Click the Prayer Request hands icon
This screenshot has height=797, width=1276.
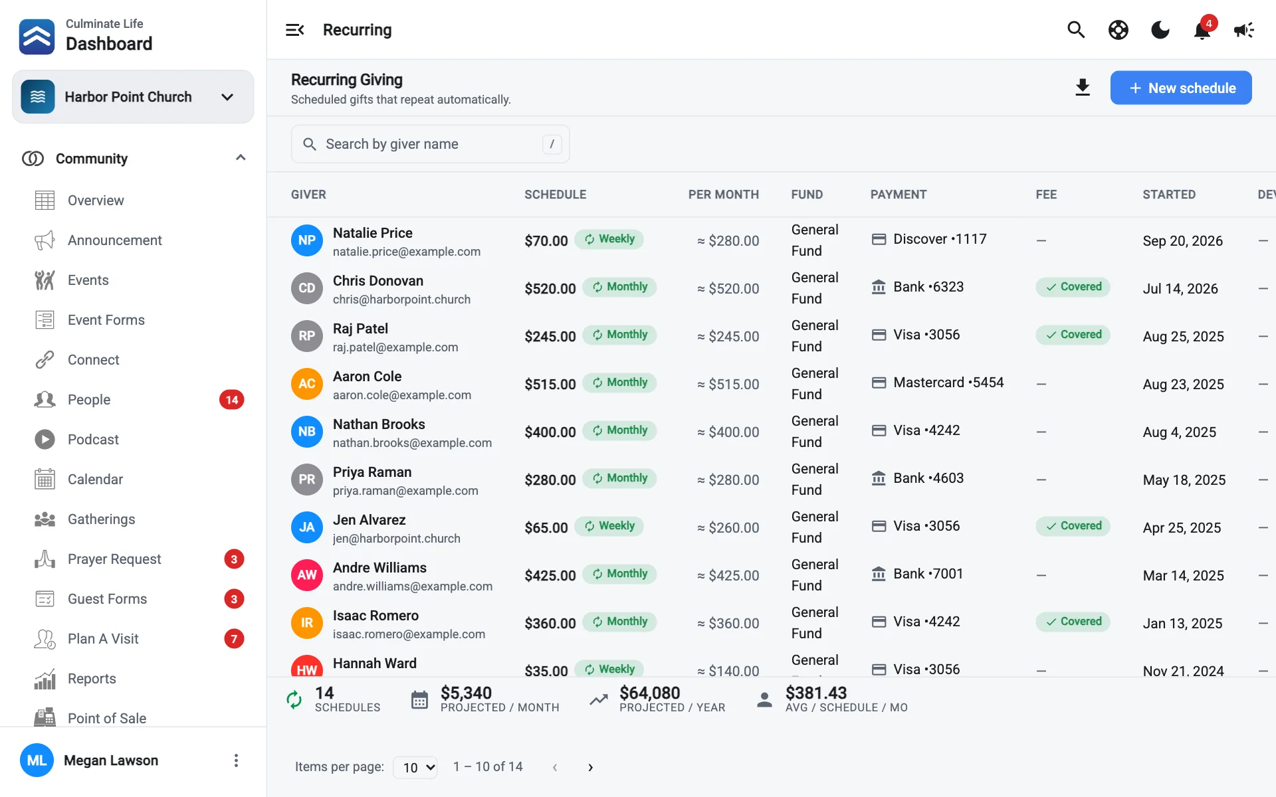[x=45, y=559]
